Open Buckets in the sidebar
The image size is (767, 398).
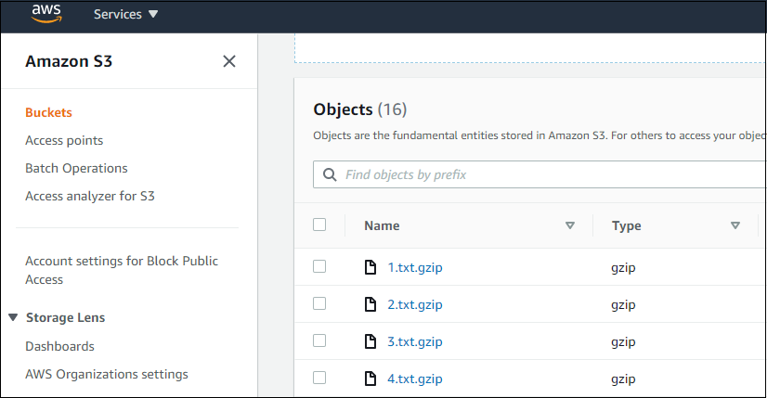coord(48,112)
